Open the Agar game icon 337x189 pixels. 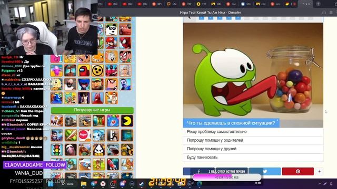pyautogui.click(x=85, y=135)
